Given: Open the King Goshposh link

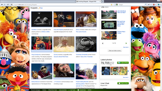Looking at the screenshot, I should pyautogui.click(x=36, y=55).
